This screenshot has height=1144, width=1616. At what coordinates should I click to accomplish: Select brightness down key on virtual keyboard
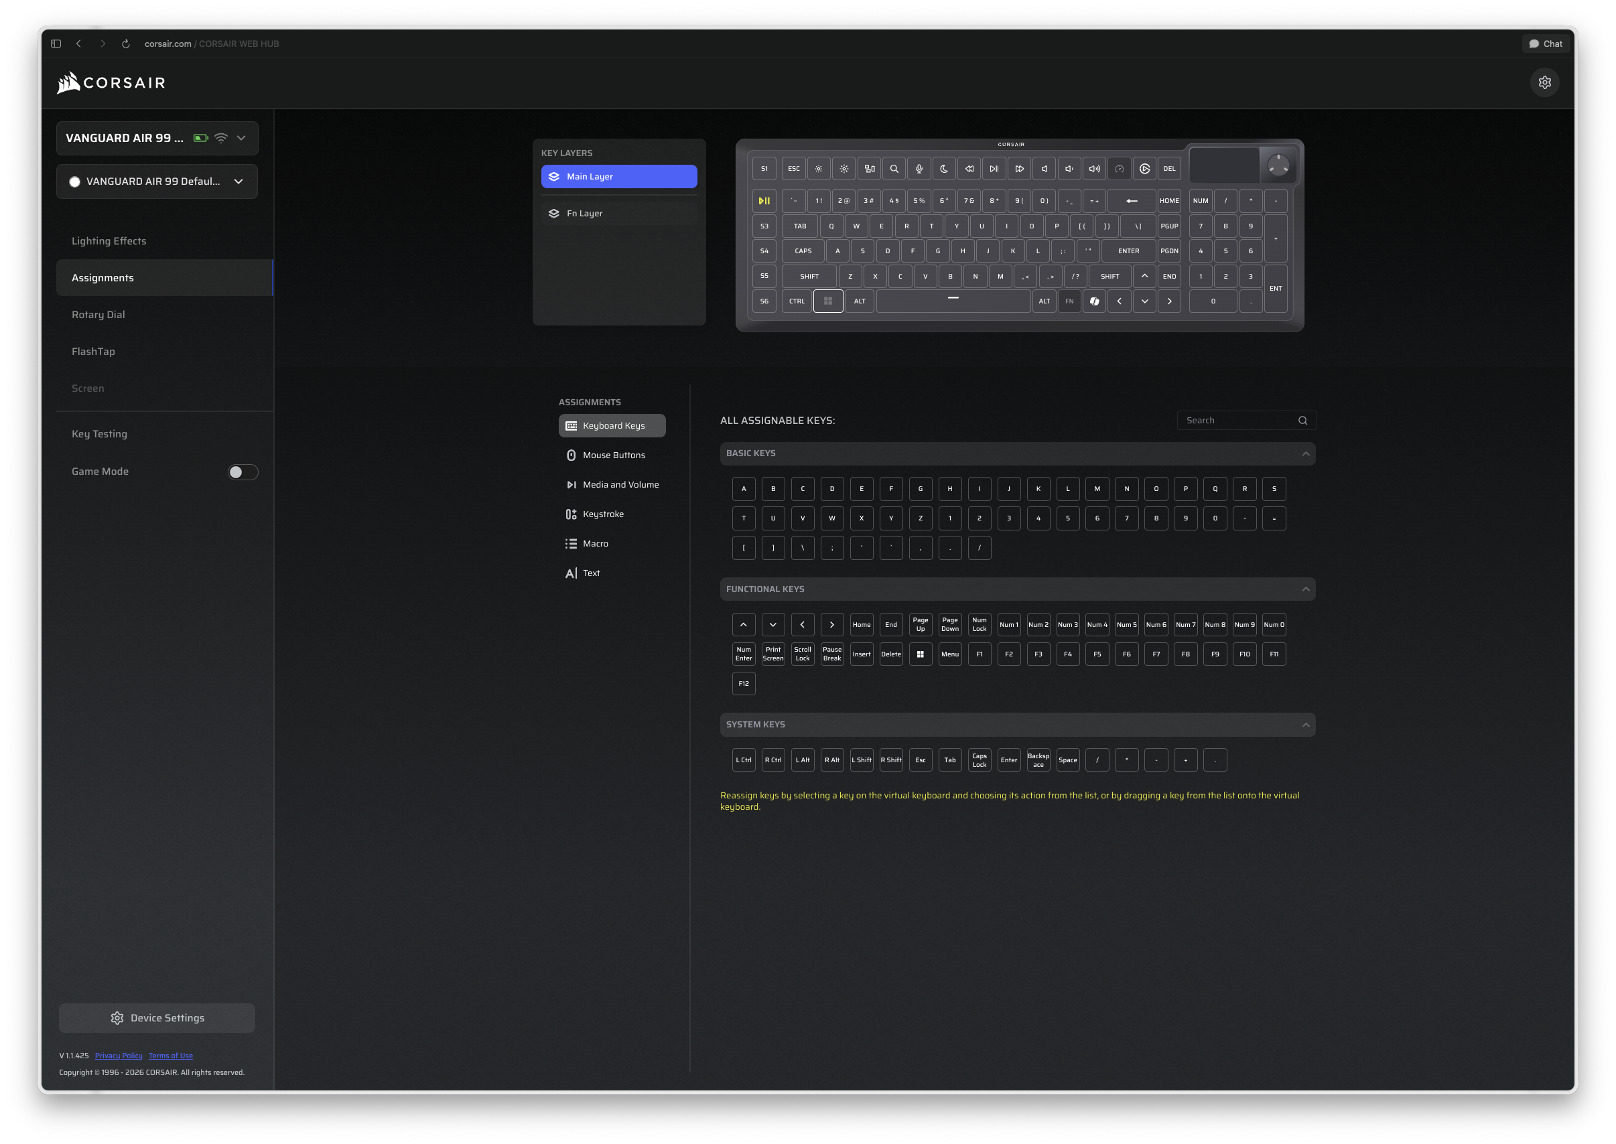tap(818, 169)
